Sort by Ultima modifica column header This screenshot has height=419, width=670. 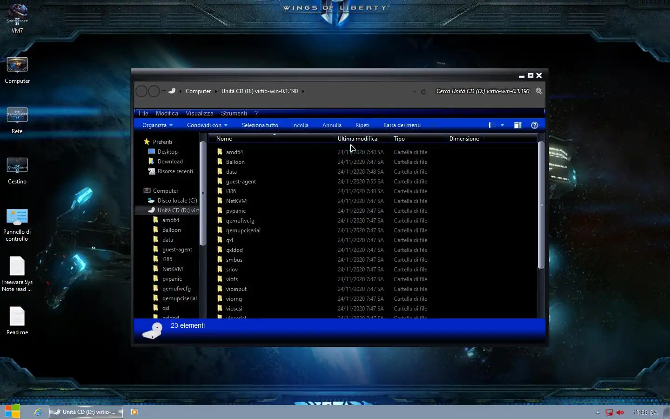coord(362,139)
